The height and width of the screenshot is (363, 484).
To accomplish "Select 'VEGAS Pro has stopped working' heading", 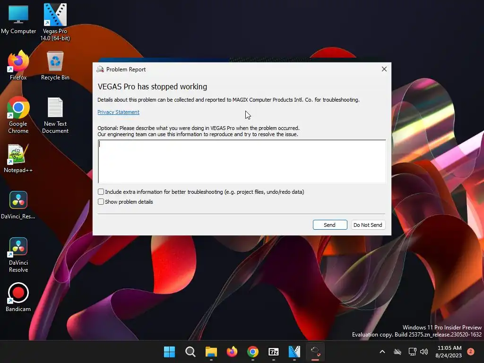I will [152, 87].
